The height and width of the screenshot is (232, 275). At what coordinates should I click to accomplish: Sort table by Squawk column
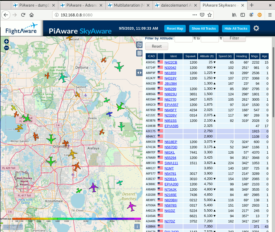tap(190, 56)
